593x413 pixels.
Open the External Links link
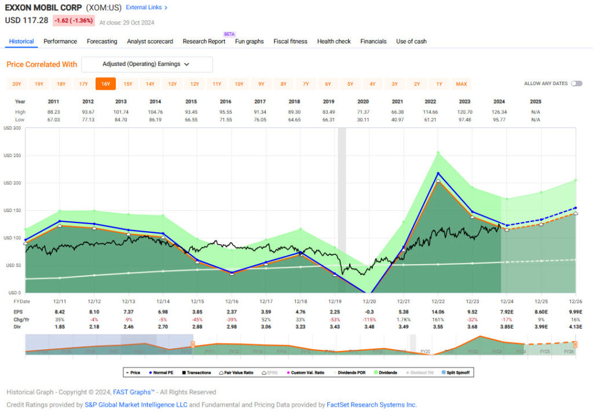(x=144, y=7)
